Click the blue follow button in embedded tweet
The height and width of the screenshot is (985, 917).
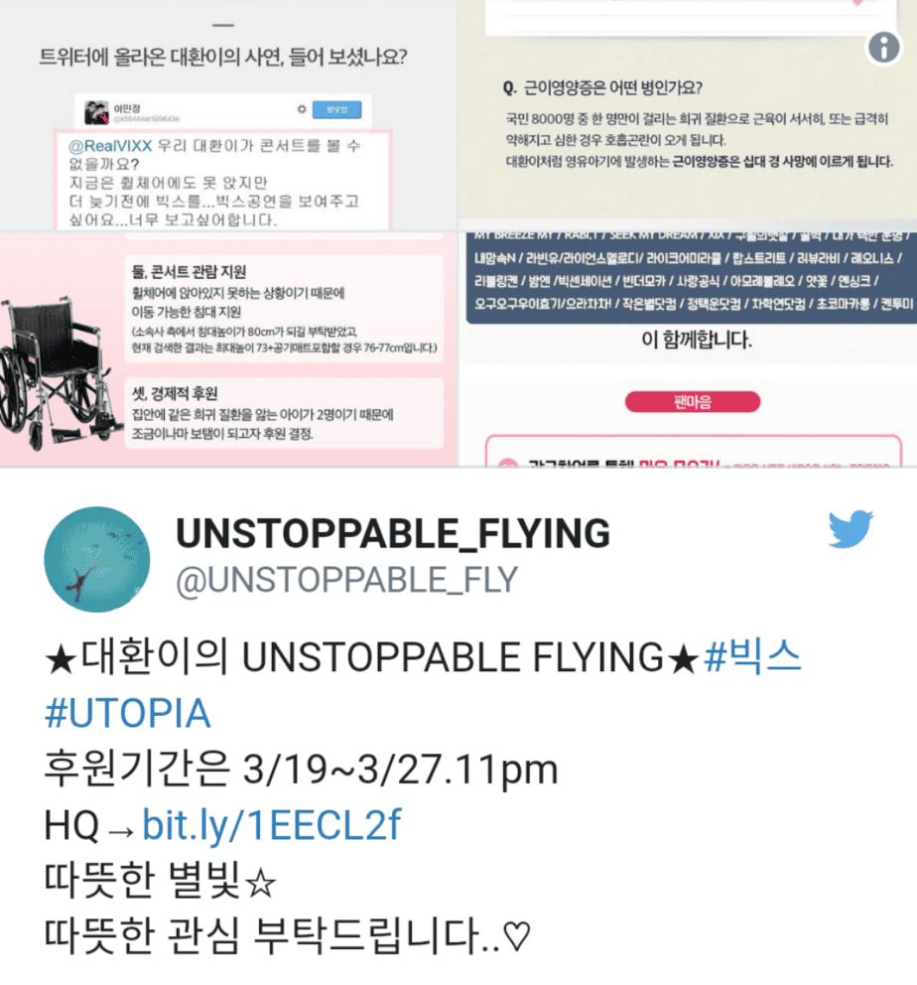click(337, 109)
